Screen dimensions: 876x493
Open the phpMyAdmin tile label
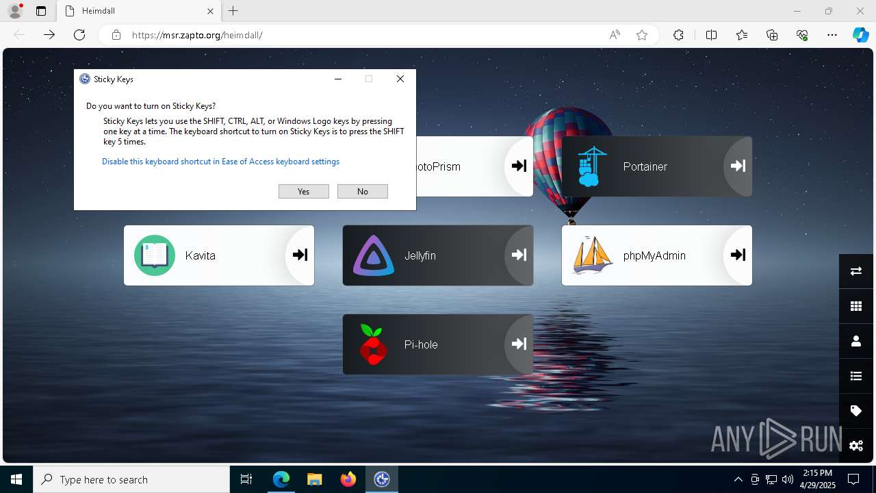pos(654,255)
